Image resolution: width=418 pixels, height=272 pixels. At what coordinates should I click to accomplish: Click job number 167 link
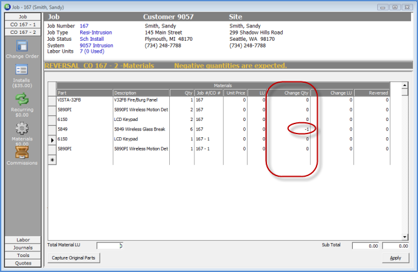coord(84,26)
